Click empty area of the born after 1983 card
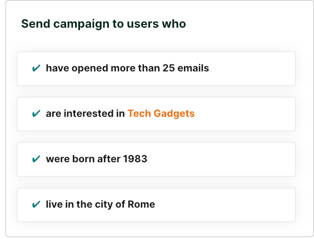Image resolution: width=314 pixels, height=239 pixels. 220,160
